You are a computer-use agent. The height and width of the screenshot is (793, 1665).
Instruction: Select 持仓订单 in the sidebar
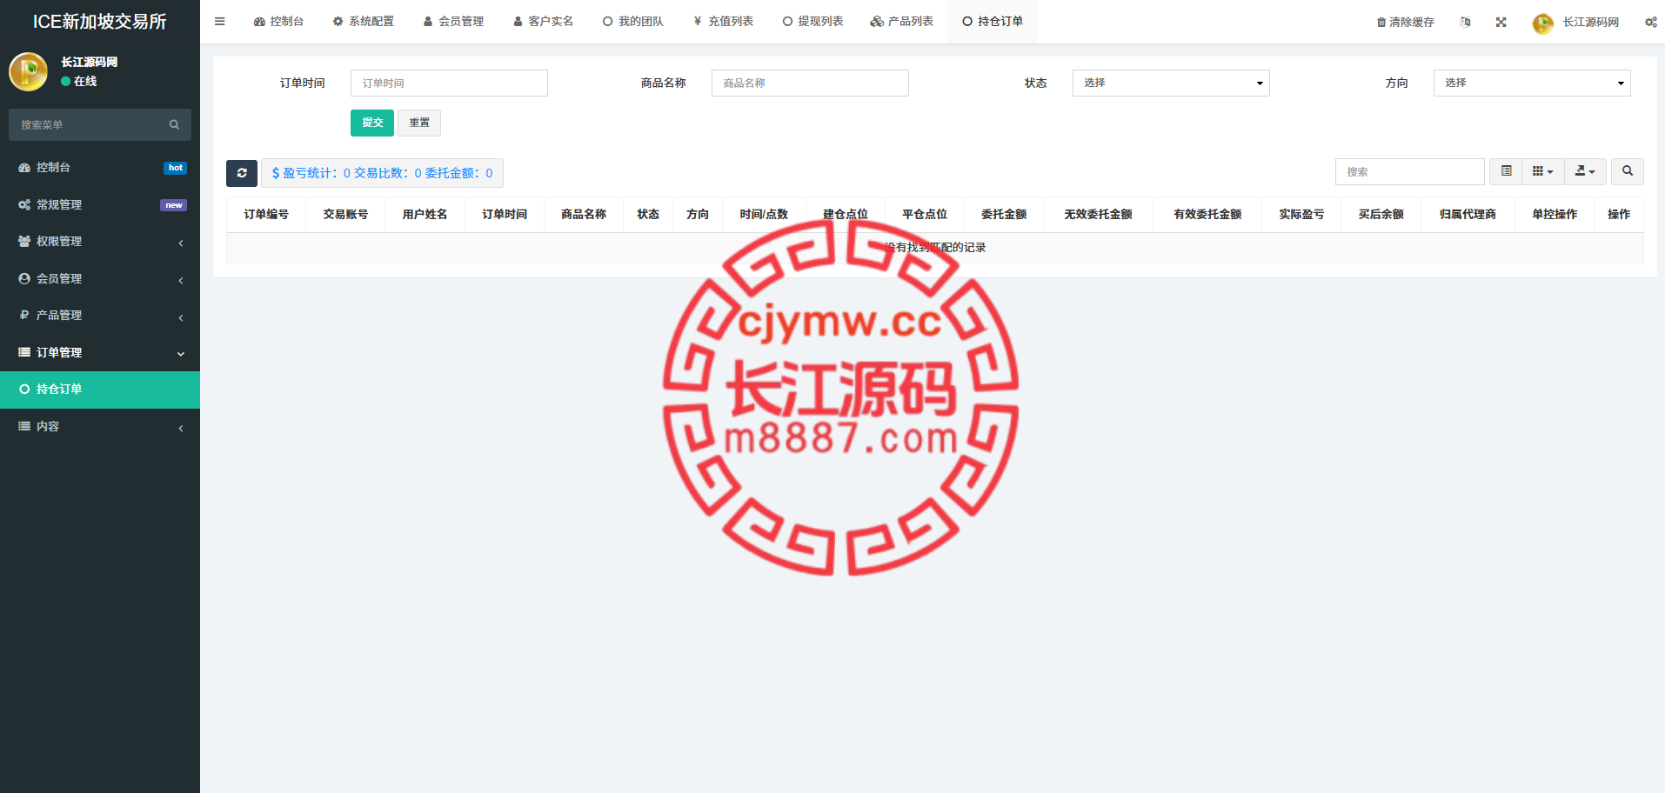(x=100, y=390)
